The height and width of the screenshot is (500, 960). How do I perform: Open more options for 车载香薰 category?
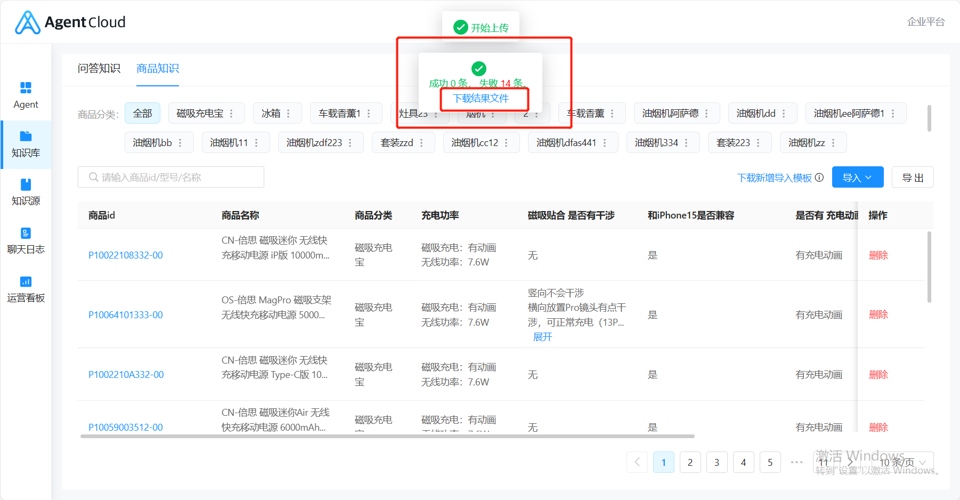(612, 114)
